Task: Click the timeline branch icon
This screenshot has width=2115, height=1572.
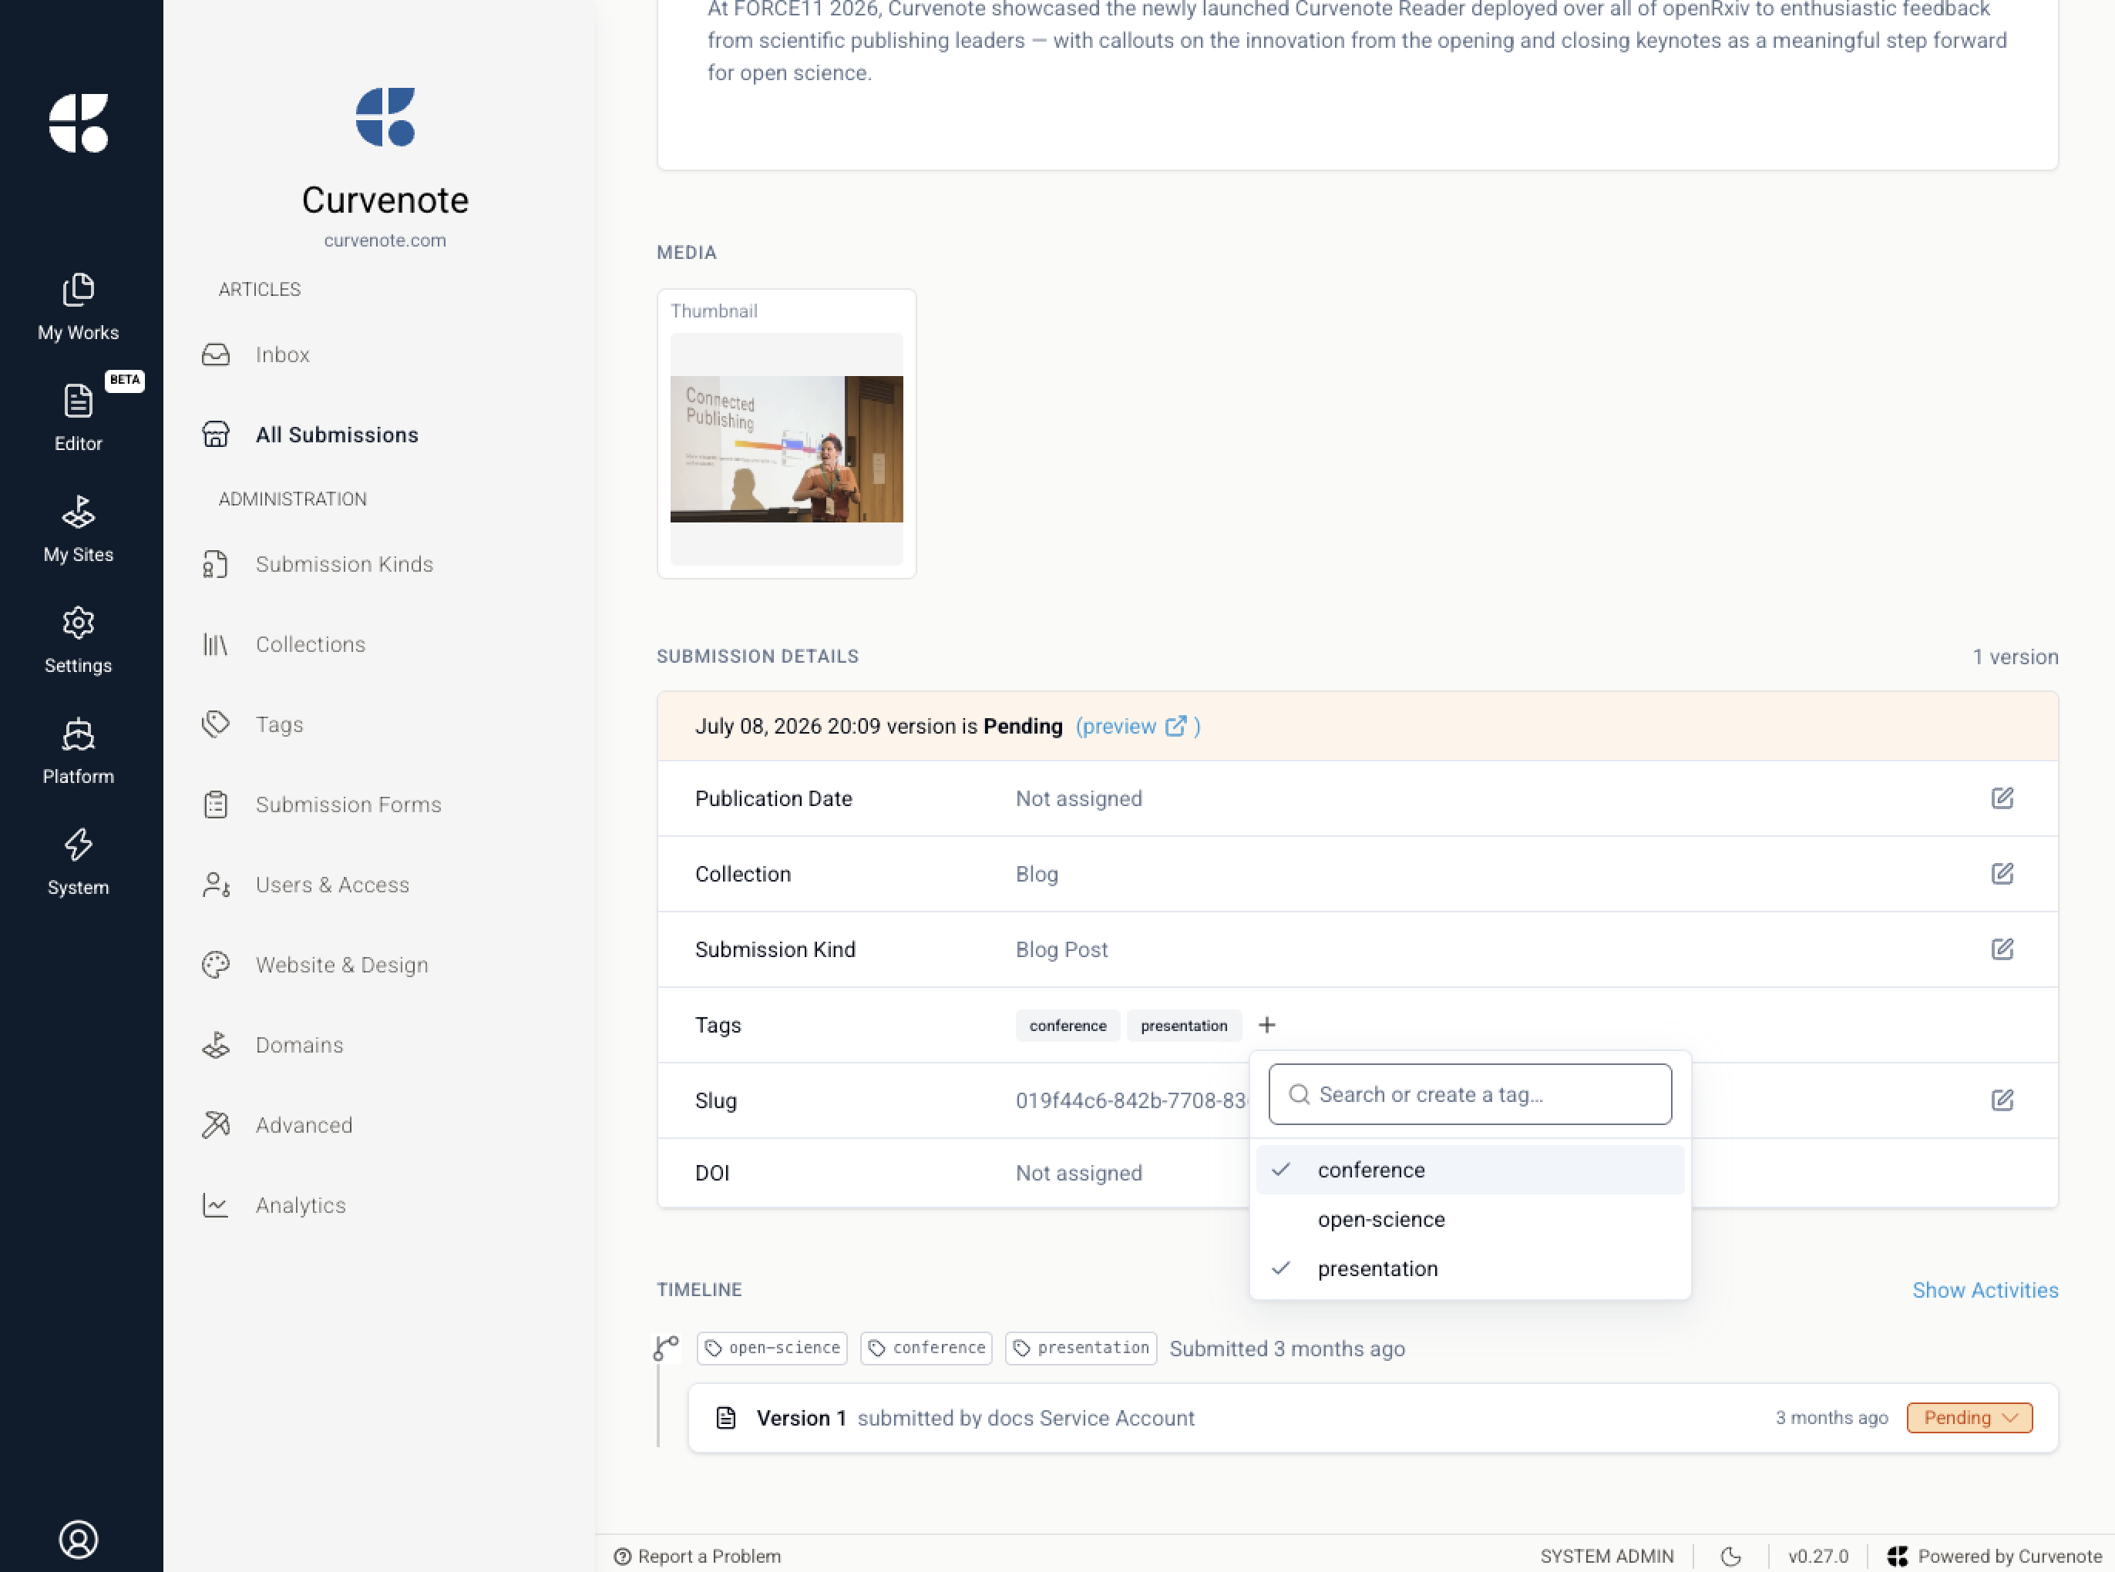Action: pyautogui.click(x=666, y=1348)
